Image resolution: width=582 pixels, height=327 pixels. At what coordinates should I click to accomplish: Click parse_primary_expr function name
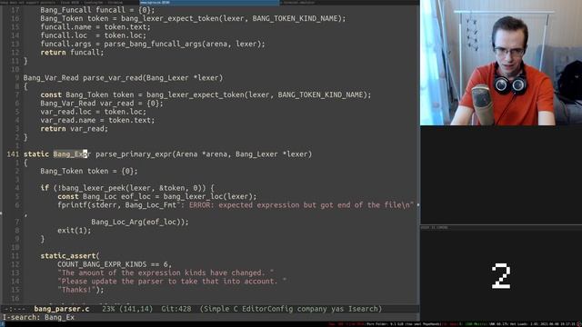(134, 154)
